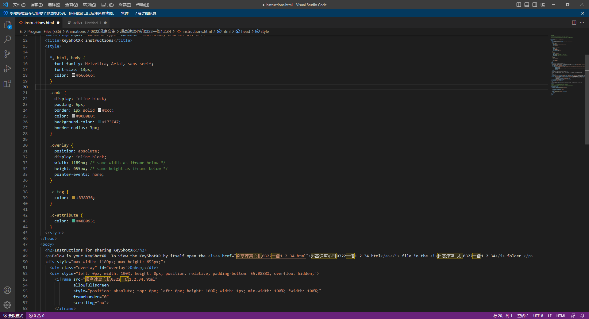Viewport: 589px width, 319px height.
Task: Open the 终端(T) menu
Action: coord(125,5)
